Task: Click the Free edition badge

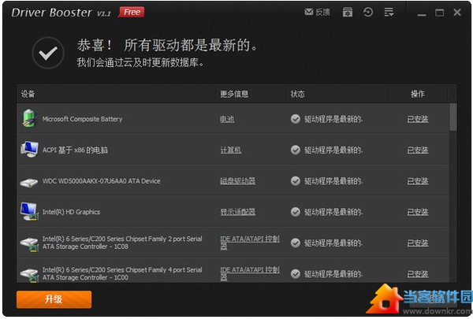Action: point(132,12)
